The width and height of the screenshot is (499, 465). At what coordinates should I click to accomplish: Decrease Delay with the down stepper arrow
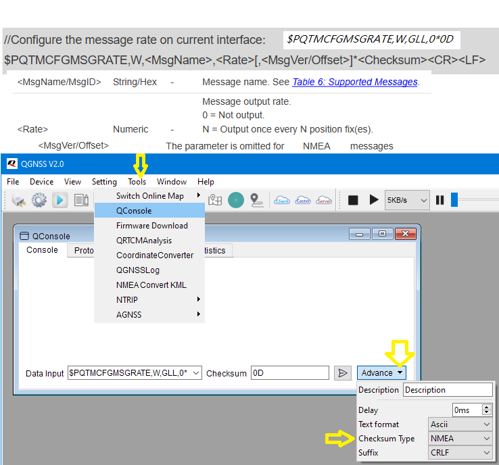(487, 413)
